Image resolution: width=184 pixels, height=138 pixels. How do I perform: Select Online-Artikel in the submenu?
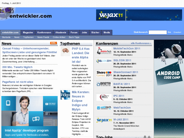(x=59, y=37)
